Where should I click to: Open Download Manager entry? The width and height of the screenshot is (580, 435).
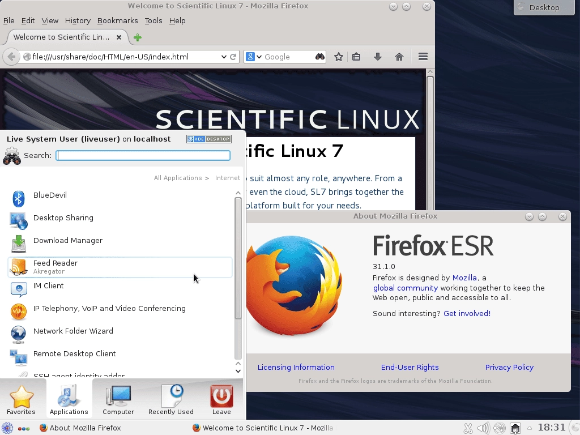coord(120,244)
